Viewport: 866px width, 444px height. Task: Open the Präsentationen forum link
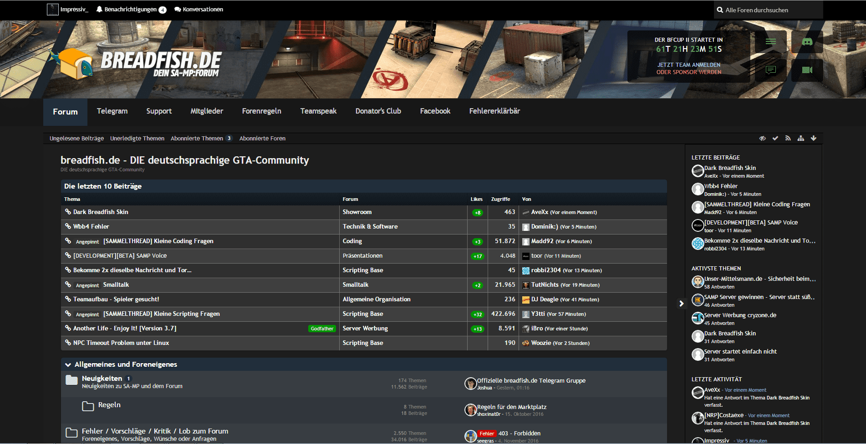(x=362, y=256)
